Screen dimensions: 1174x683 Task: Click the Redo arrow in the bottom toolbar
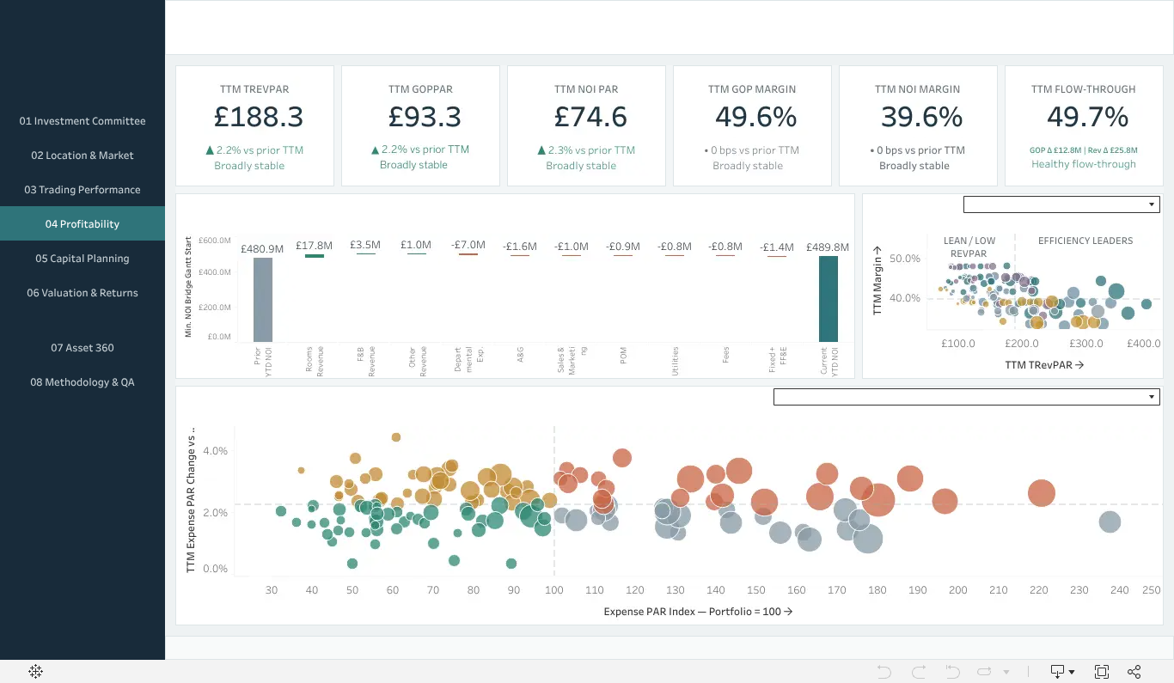919,672
